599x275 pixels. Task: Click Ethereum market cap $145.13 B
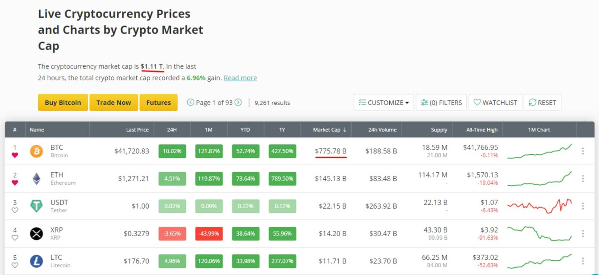point(331,179)
